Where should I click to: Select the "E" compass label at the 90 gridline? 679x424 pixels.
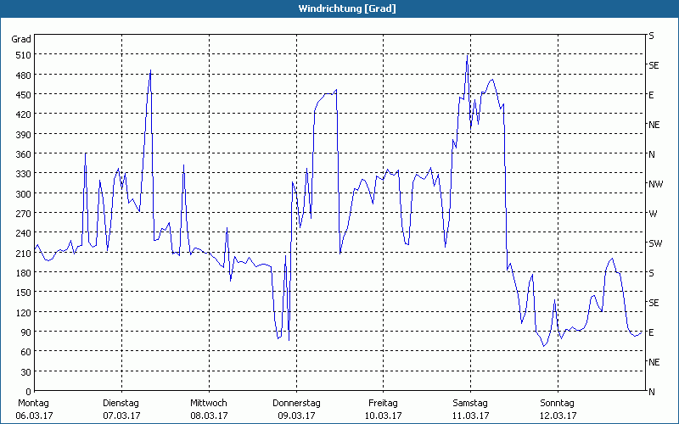(651, 332)
